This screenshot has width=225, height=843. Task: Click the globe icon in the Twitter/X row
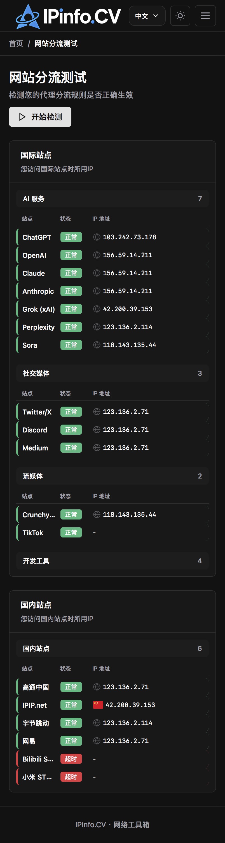click(x=97, y=412)
